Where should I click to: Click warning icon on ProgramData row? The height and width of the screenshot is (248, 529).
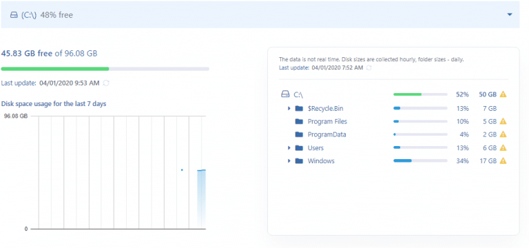click(x=503, y=134)
